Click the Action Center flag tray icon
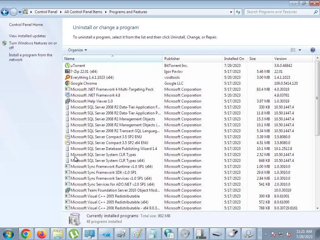 pyautogui.click(x=273, y=234)
